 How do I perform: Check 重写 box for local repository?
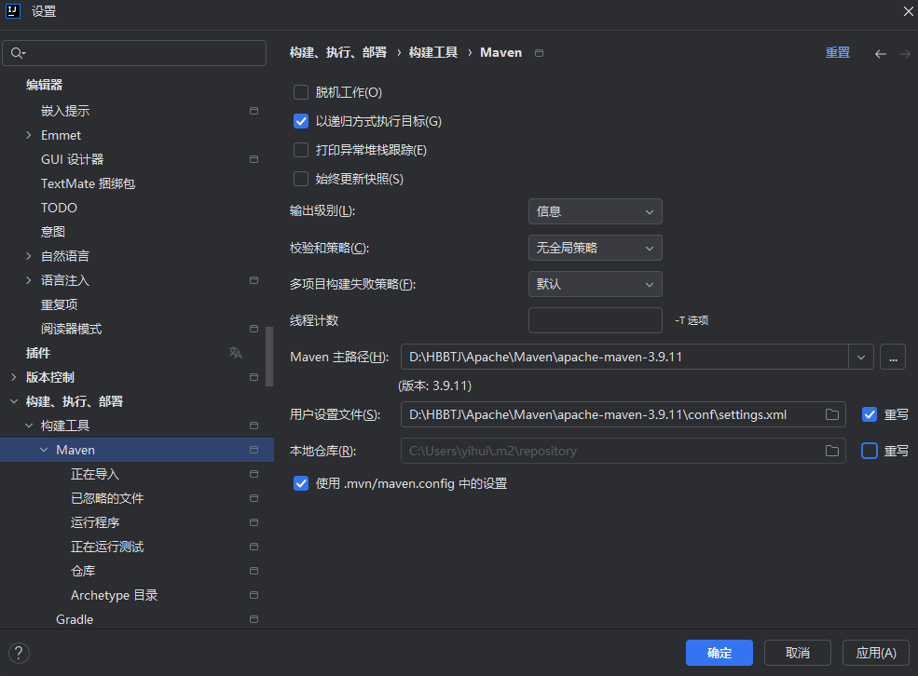coord(870,451)
